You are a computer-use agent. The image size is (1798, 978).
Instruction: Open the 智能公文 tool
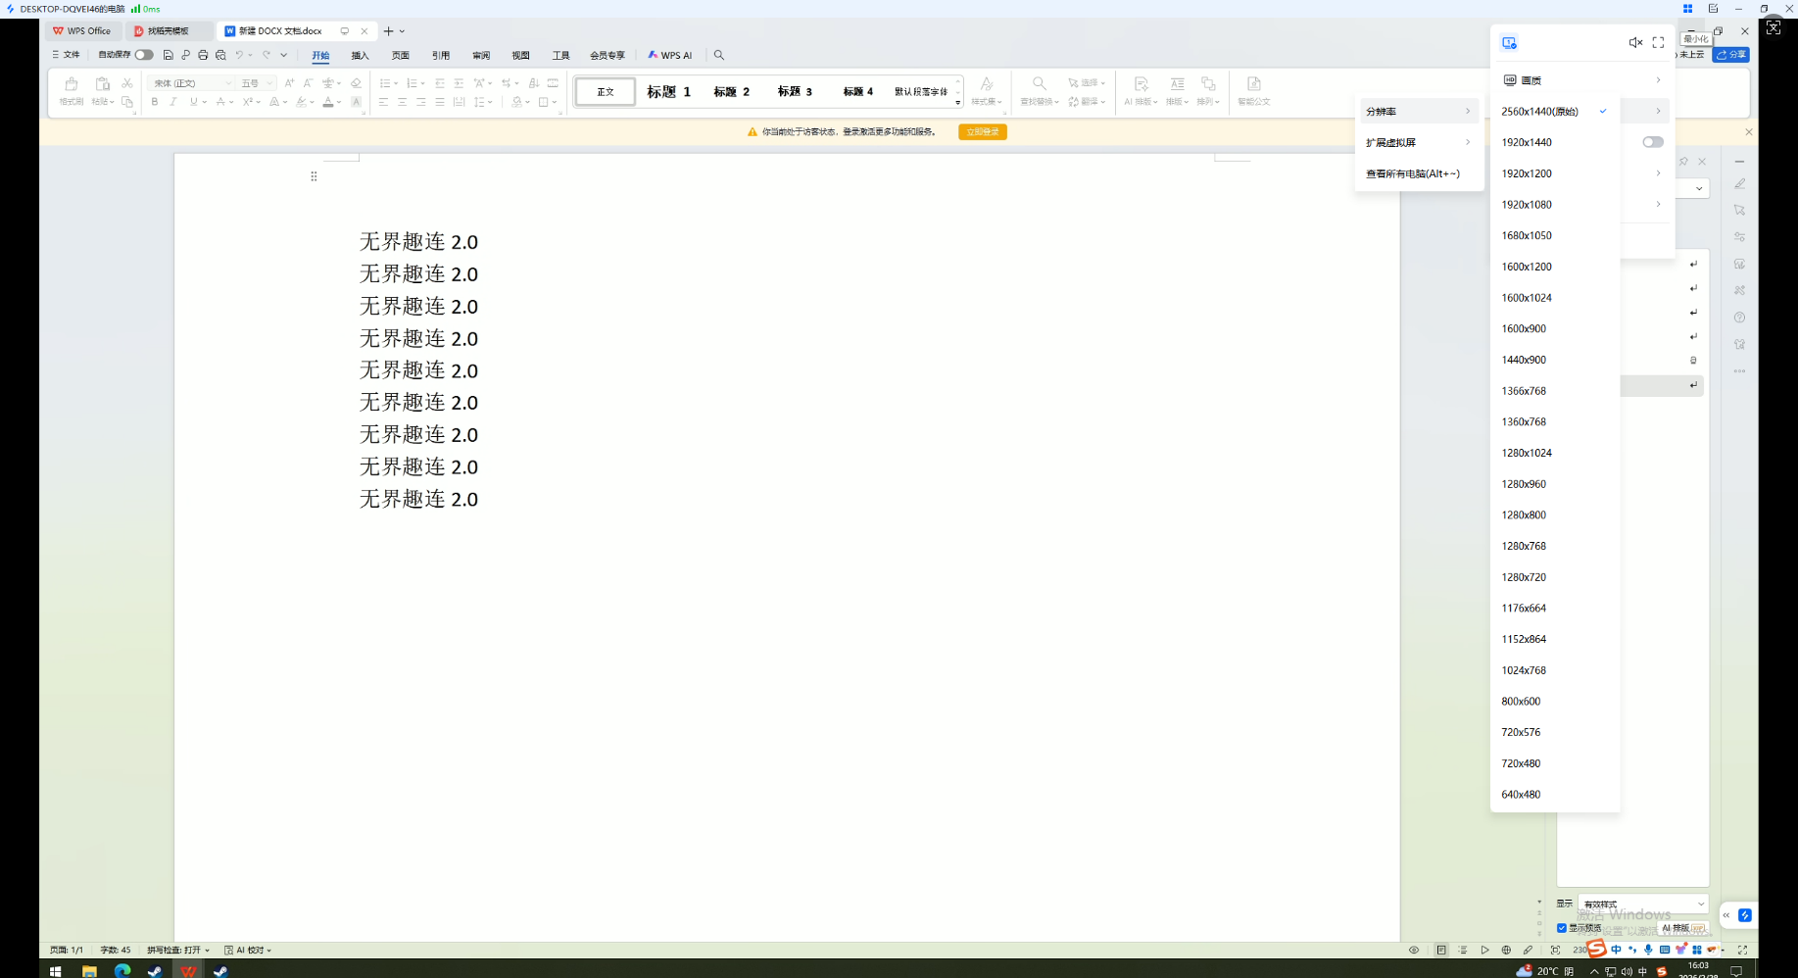tap(1253, 90)
